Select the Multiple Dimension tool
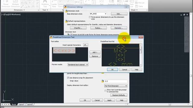The width and height of the screenshot is (193, 108). [15, 4]
